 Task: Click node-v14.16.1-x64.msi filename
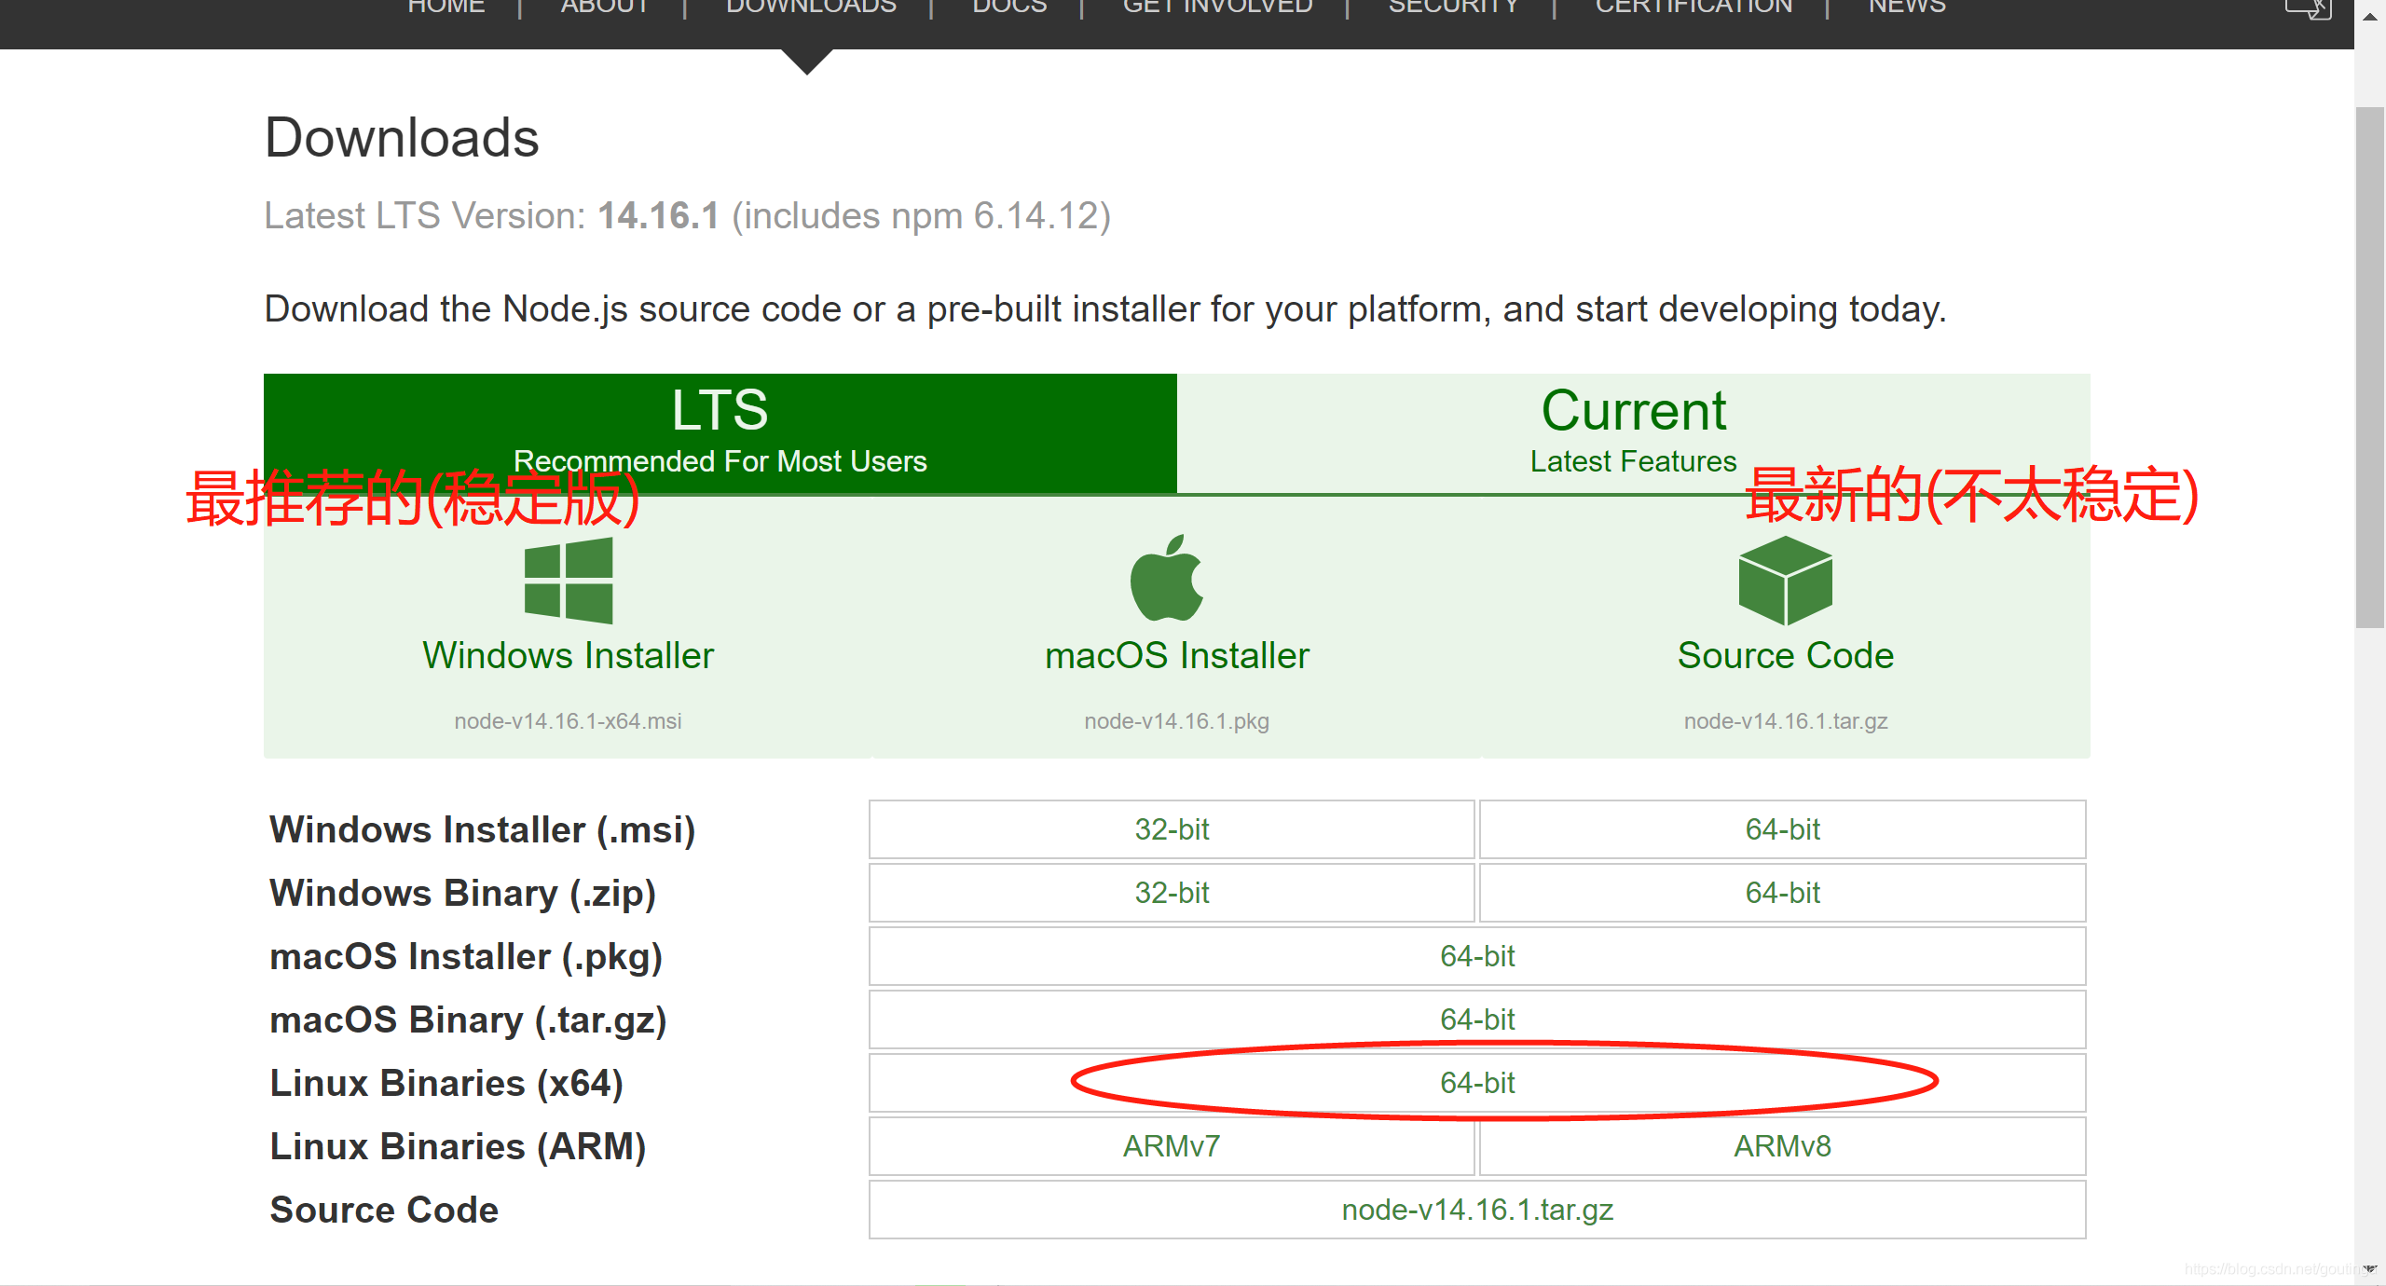click(569, 720)
